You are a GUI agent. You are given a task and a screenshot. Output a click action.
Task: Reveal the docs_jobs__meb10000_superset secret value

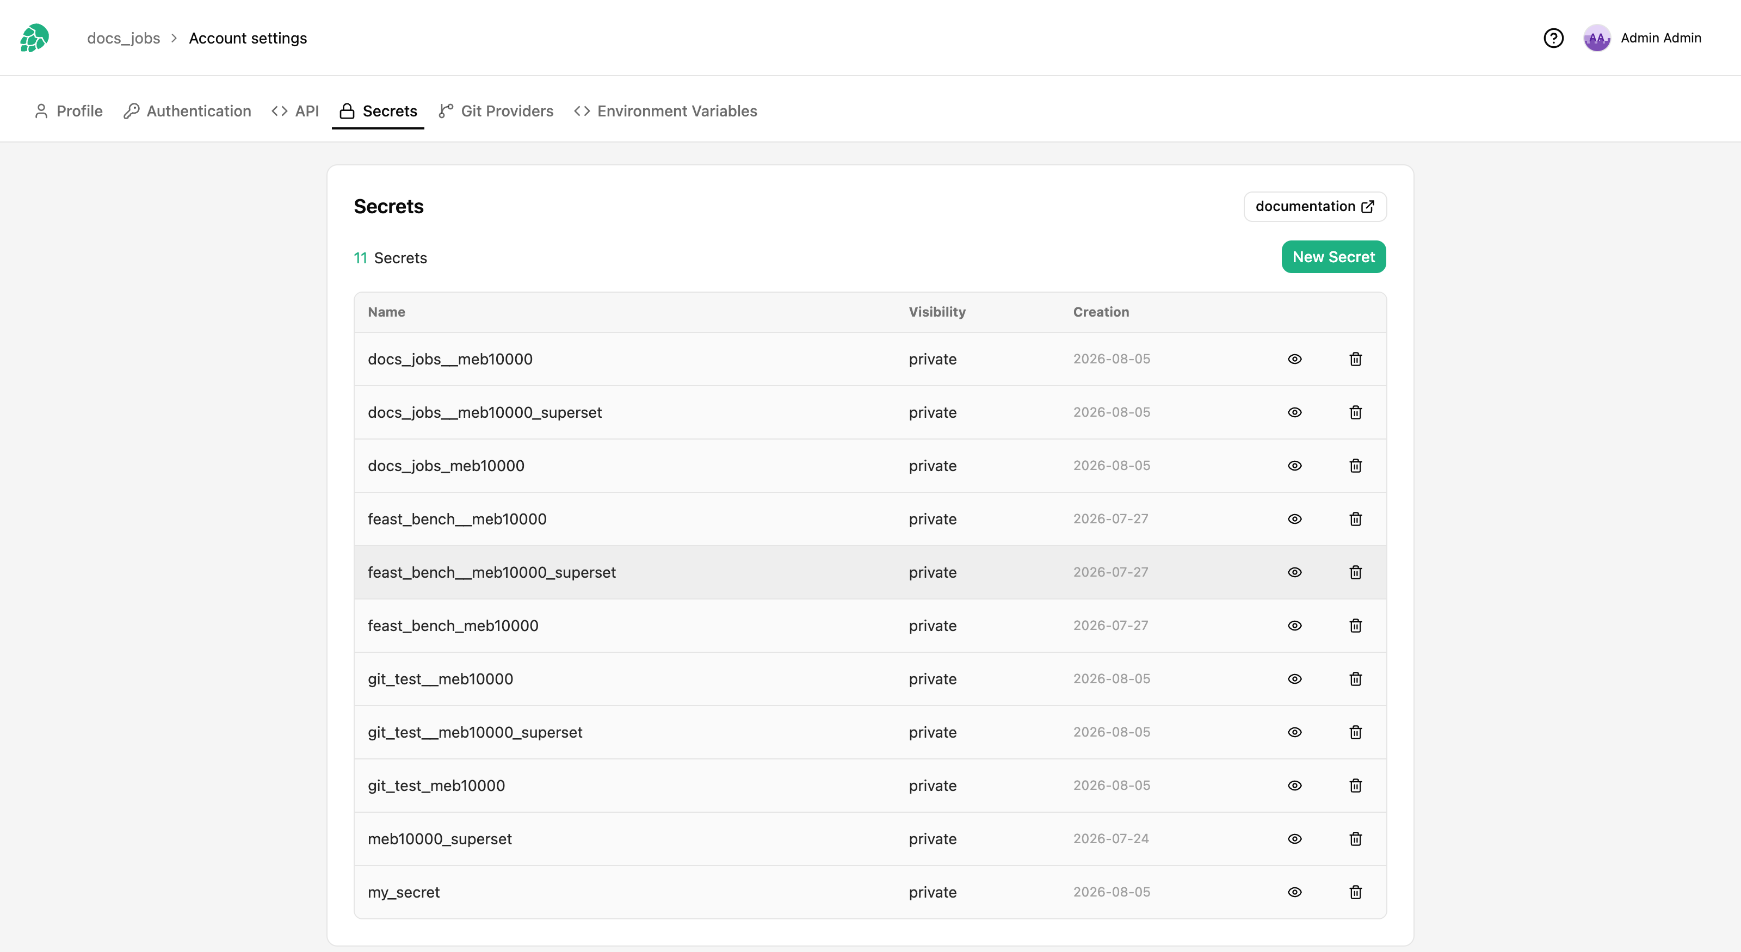point(1295,412)
